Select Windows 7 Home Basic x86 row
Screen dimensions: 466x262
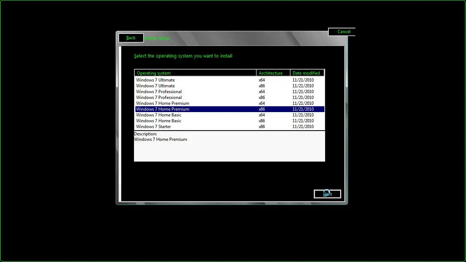tap(229, 121)
